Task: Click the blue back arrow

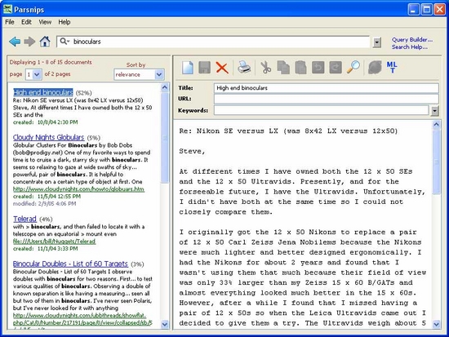Action: [15, 42]
